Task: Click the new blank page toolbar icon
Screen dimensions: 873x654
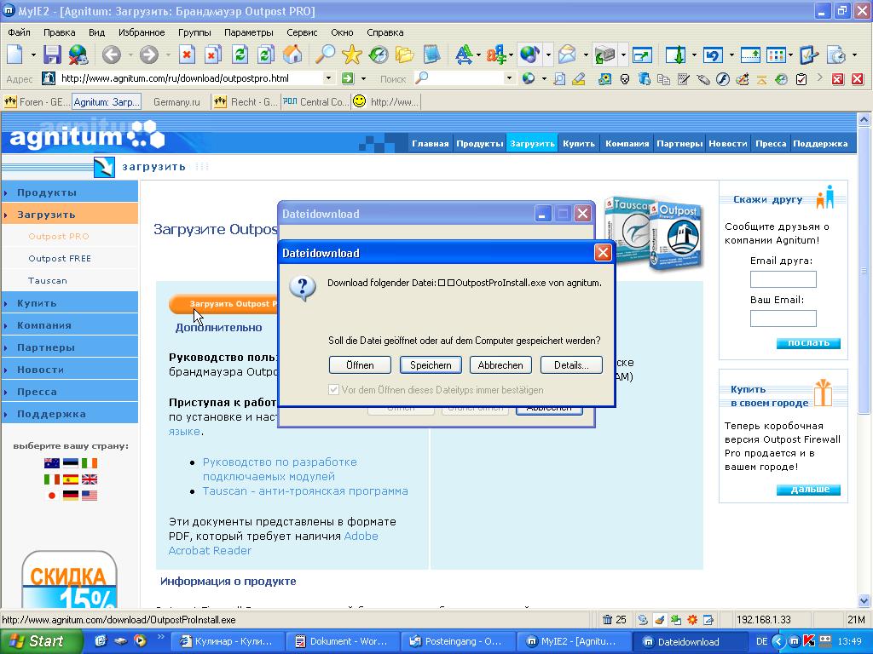Action: tap(15, 54)
